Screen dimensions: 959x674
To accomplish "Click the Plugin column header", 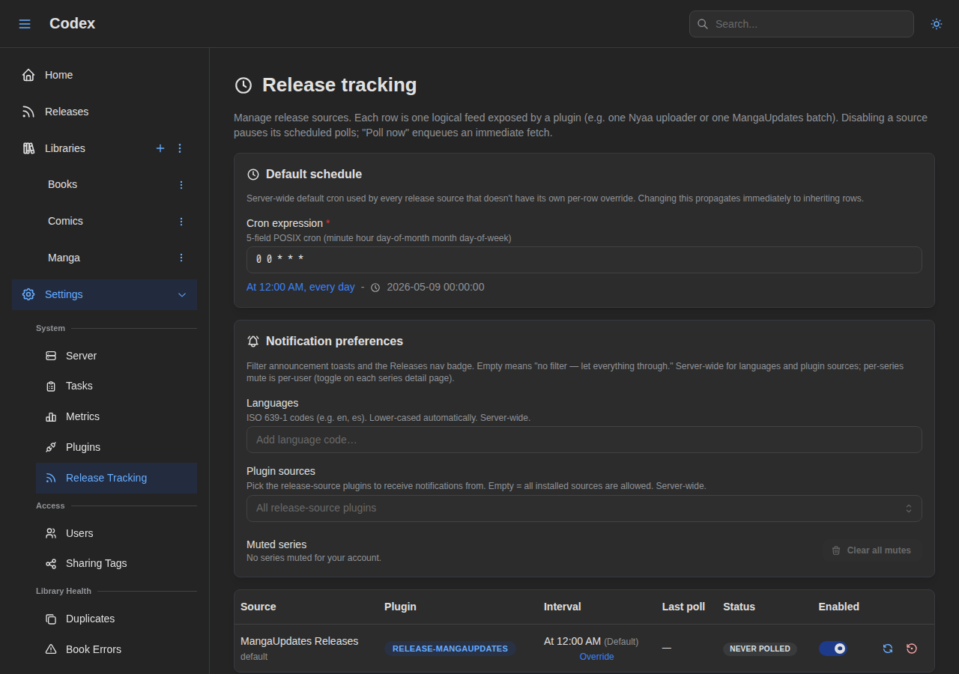I will click(x=400, y=607).
